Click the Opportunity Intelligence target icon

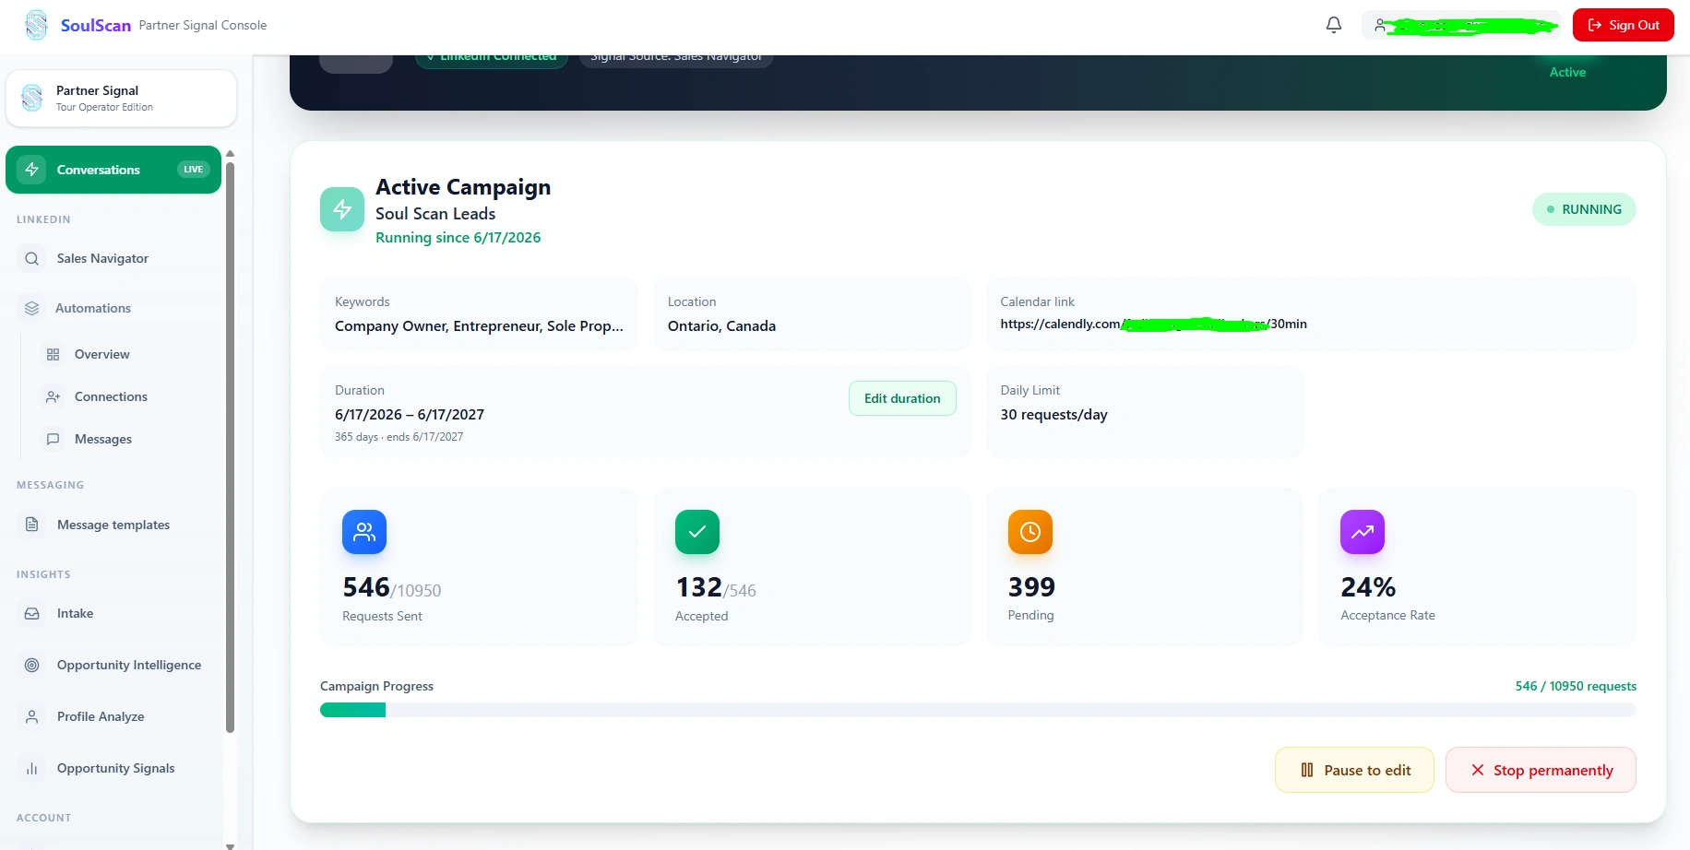[32, 666]
